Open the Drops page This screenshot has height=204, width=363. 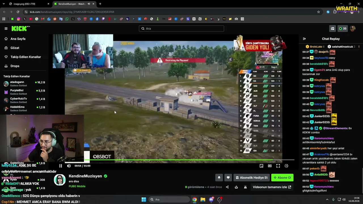point(15,66)
